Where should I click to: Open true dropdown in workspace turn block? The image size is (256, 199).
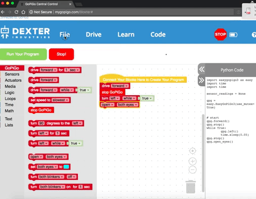coord(147,98)
